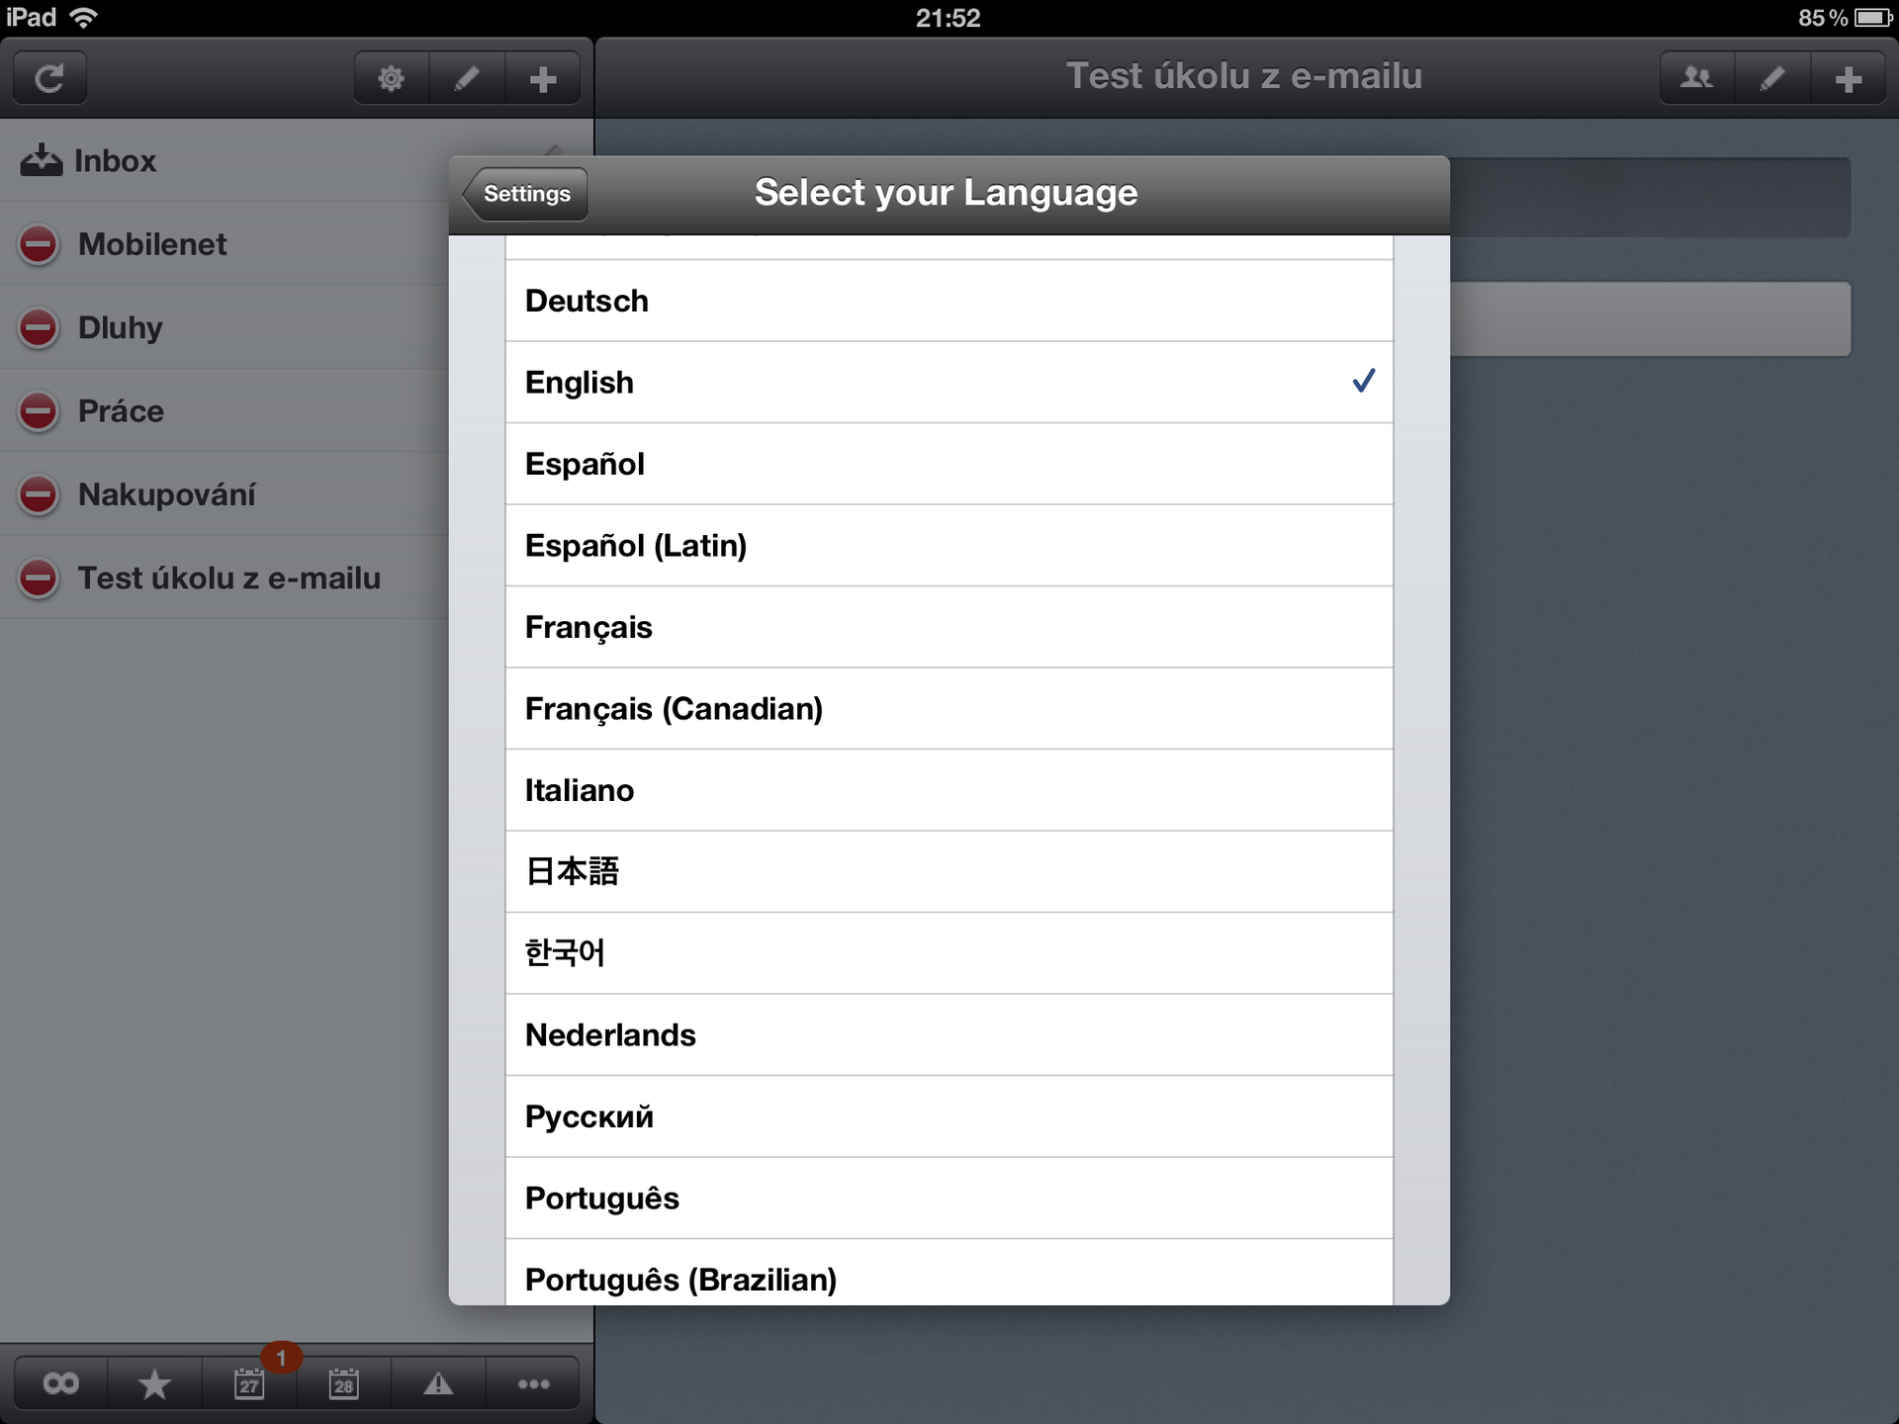
Task: Click the Settings back button
Action: pyautogui.click(x=525, y=192)
